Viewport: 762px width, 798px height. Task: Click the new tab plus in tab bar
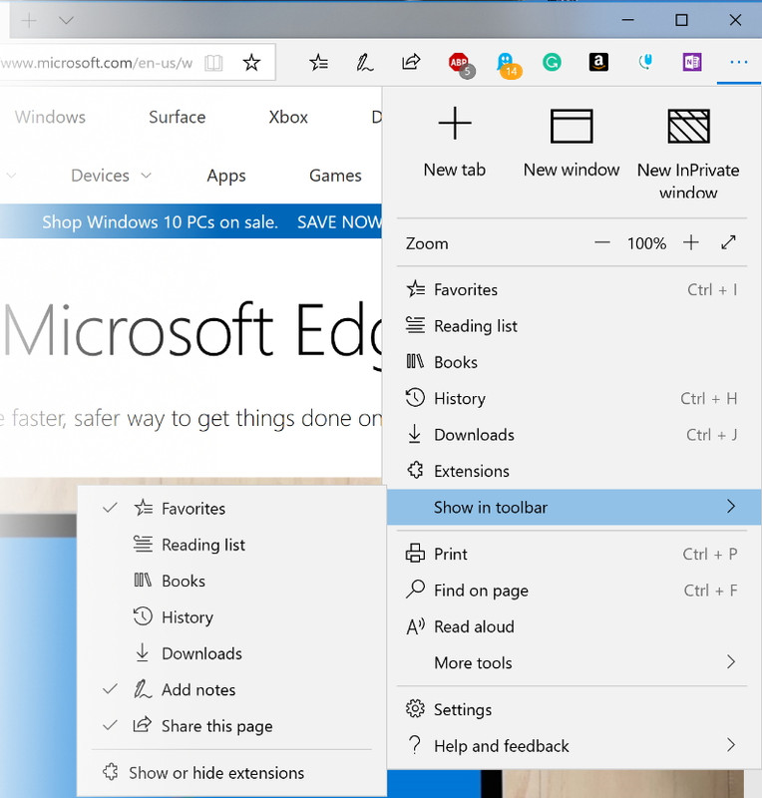click(29, 21)
